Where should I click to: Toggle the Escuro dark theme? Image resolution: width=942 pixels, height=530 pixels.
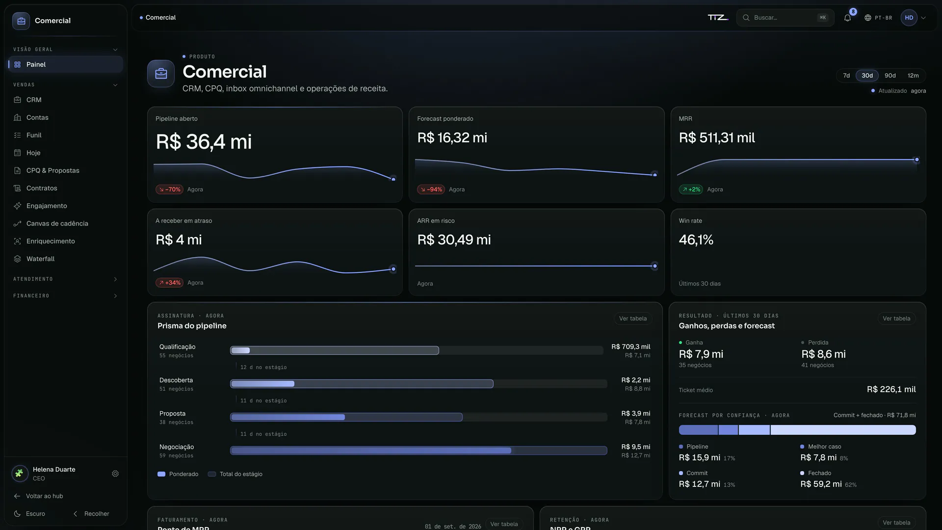pyautogui.click(x=29, y=514)
